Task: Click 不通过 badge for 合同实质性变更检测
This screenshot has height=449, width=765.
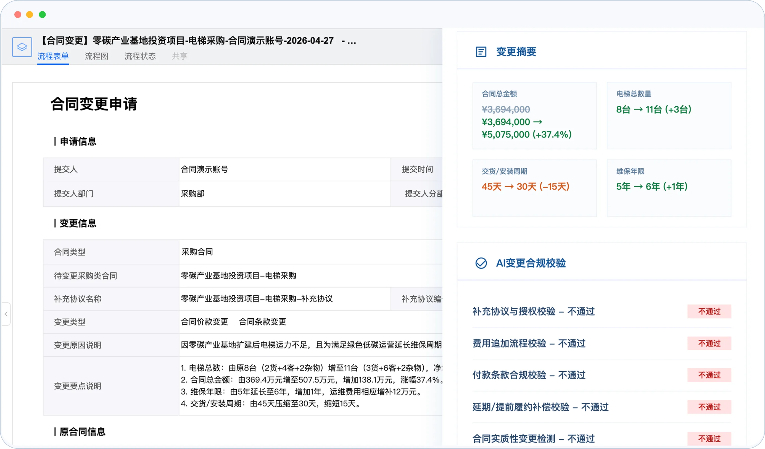Action: tap(709, 439)
